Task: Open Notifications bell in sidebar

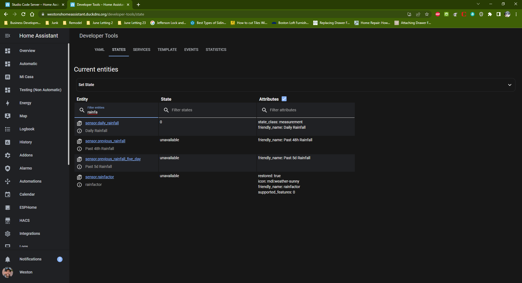Action: pos(8,259)
